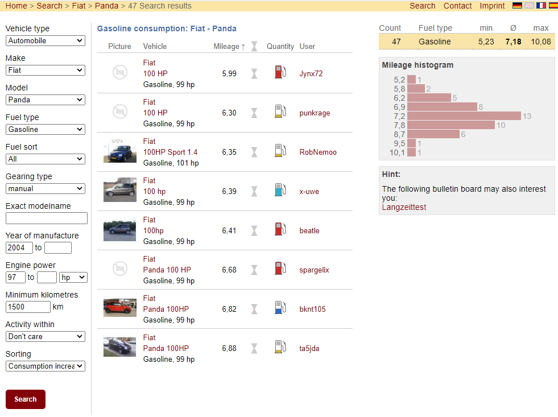
Task: Open the Vehicle type dropdown
Action: [45, 40]
